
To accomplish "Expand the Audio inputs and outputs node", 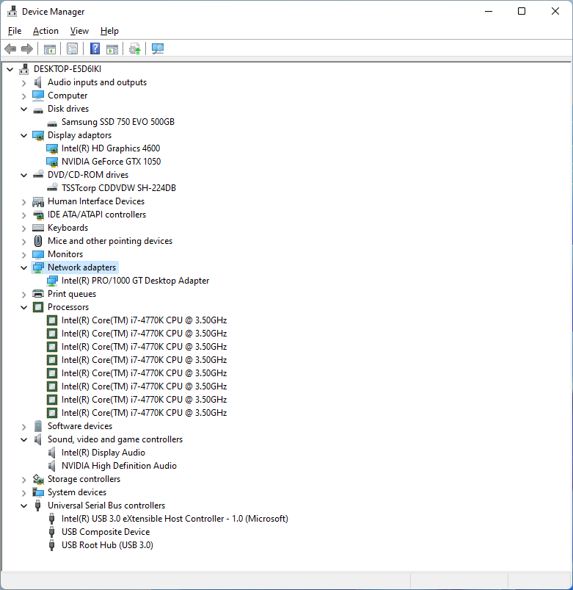I will click(x=23, y=83).
